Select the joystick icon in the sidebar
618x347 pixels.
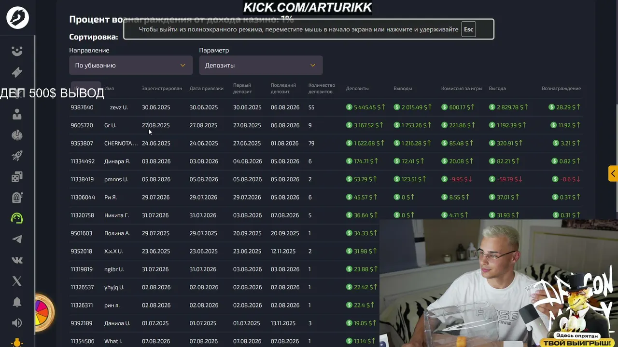coord(17,135)
